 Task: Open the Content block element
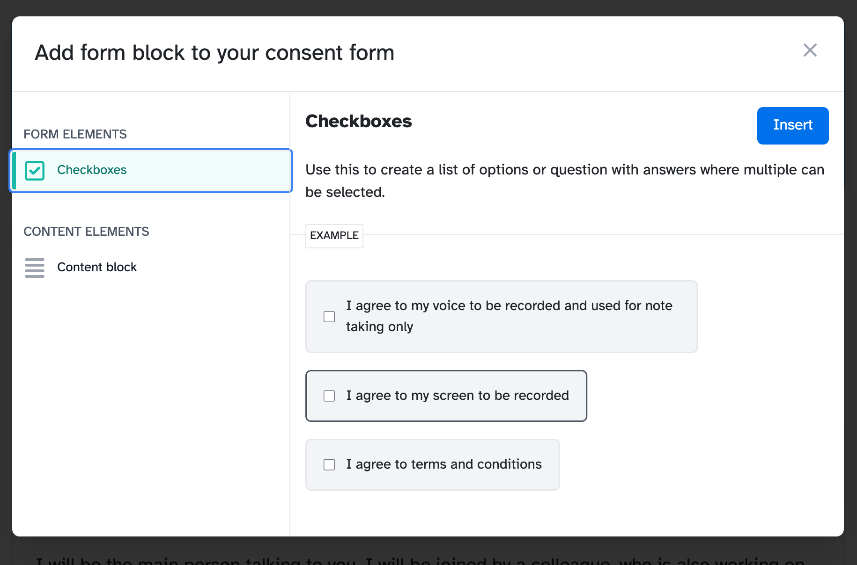click(96, 267)
